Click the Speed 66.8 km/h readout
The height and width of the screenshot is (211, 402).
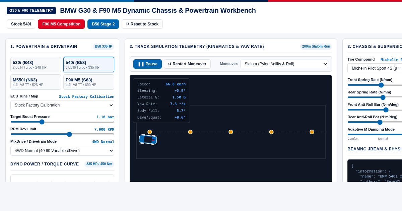point(161,84)
